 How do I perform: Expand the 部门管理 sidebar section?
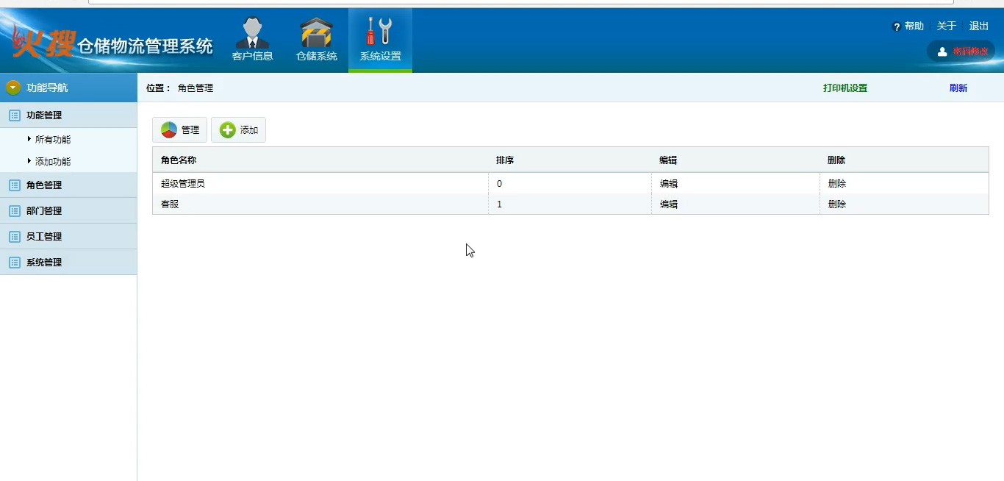(44, 211)
